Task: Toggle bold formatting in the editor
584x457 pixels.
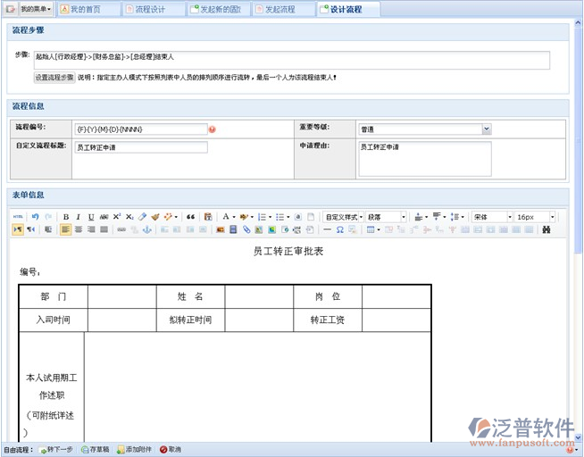Action: (x=66, y=217)
